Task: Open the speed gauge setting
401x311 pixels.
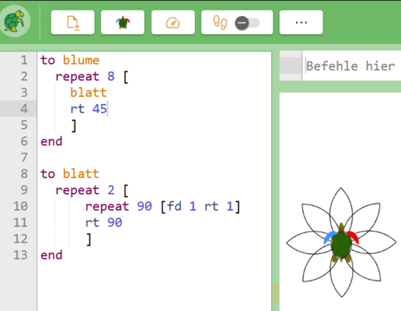Action: tap(173, 22)
